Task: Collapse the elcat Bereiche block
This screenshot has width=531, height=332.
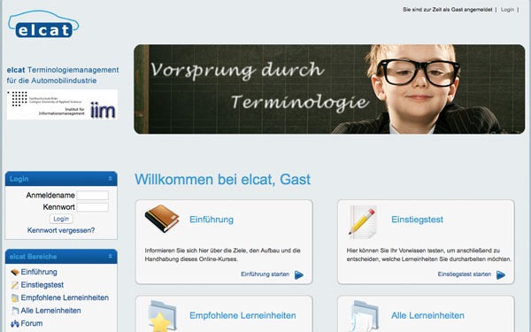Action: coord(110,256)
